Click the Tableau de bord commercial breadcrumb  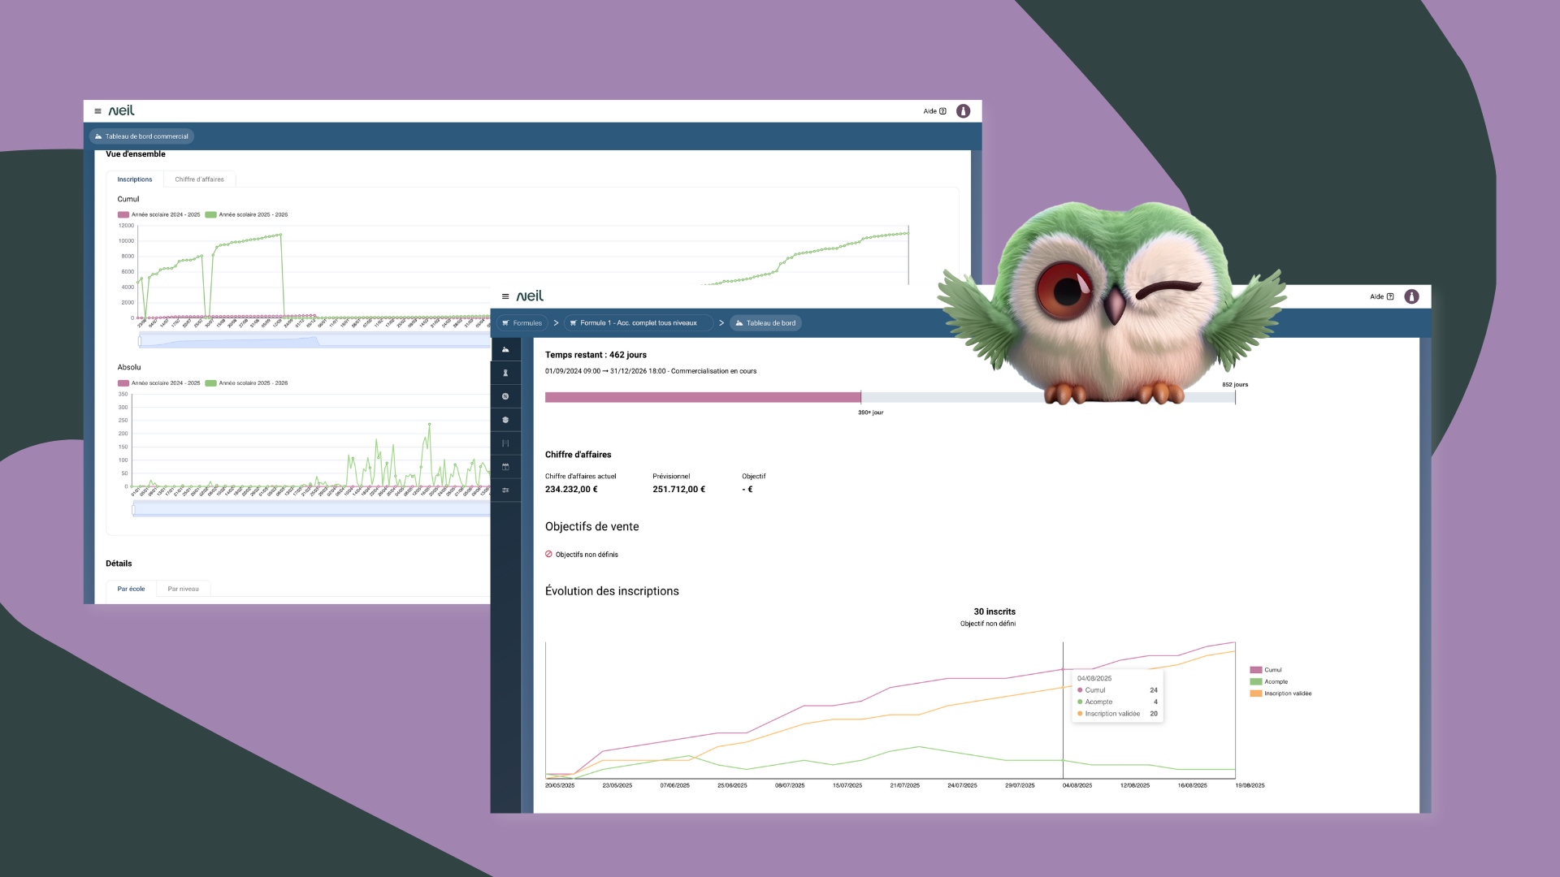click(141, 136)
